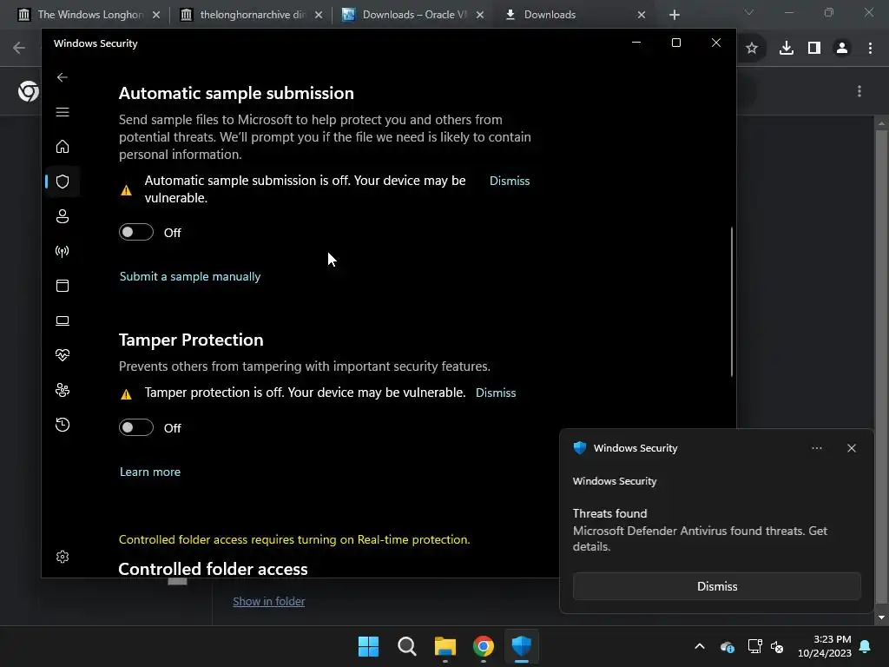This screenshot has height=667, width=889.
Task: Click the Threats found notification text
Action: click(700, 531)
